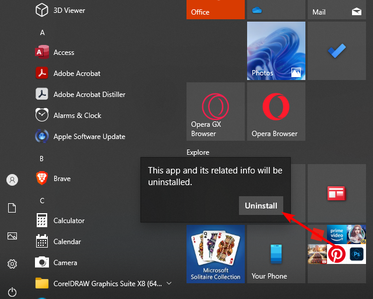The height and width of the screenshot is (299, 373).
Task: Open the user account icon
Action: pyautogui.click(x=12, y=180)
